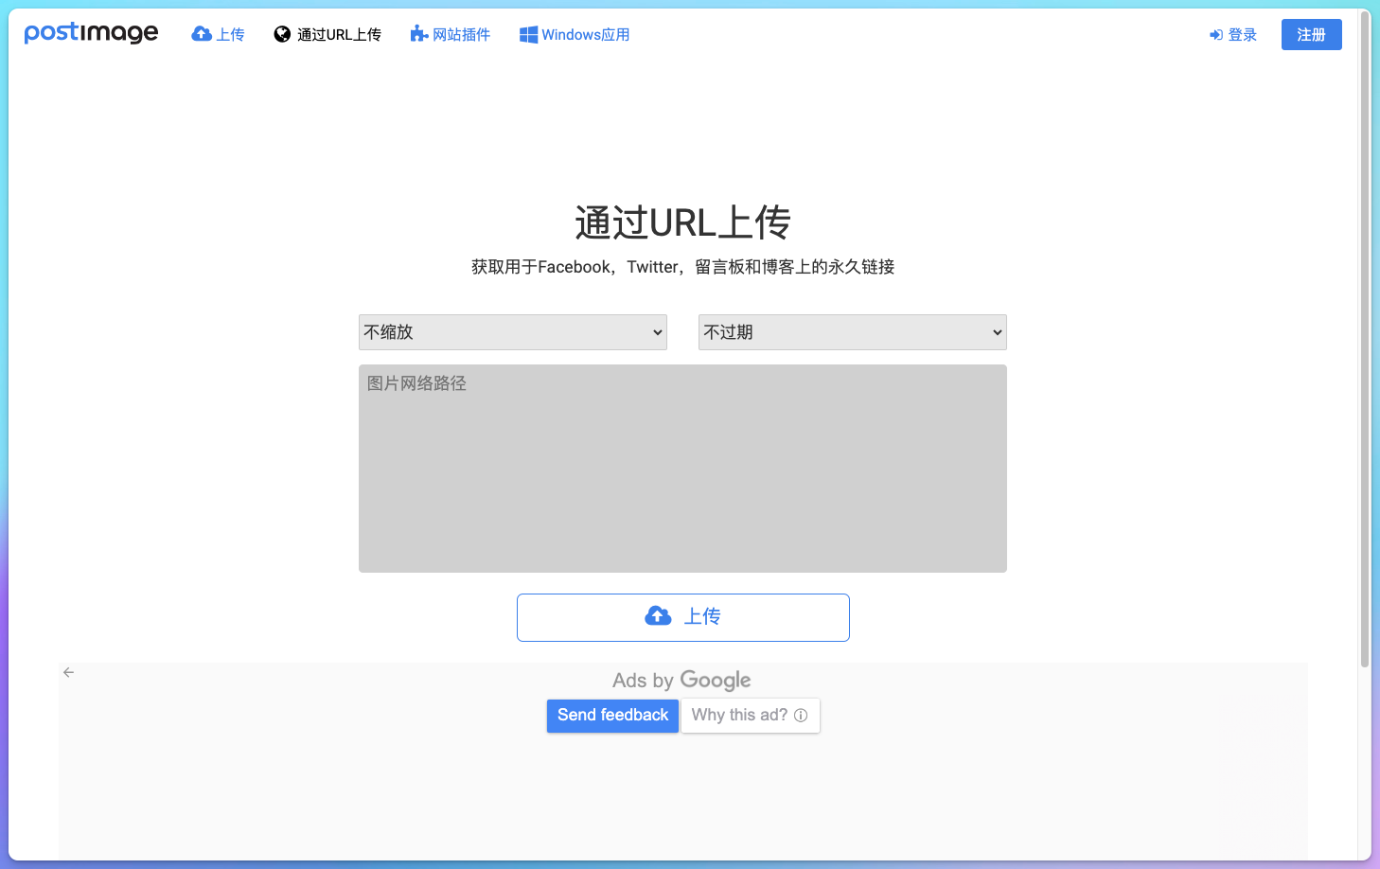
Task: Click the chevron of the resize selector
Action: click(657, 332)
